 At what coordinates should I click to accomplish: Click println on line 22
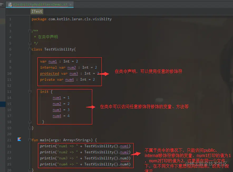[47, 146]
